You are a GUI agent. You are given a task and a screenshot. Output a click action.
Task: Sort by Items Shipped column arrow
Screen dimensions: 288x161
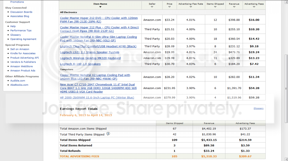click(215, 7)
